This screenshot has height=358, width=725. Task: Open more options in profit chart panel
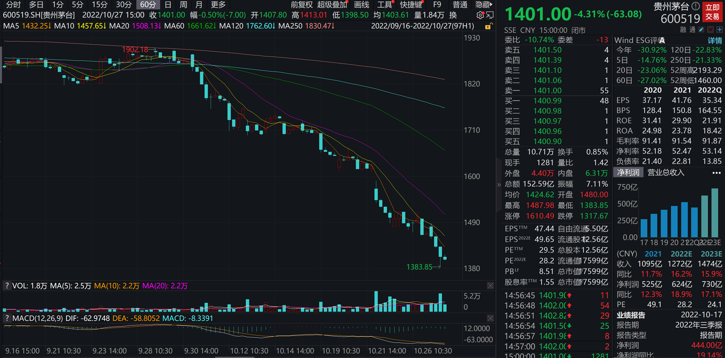717,173
